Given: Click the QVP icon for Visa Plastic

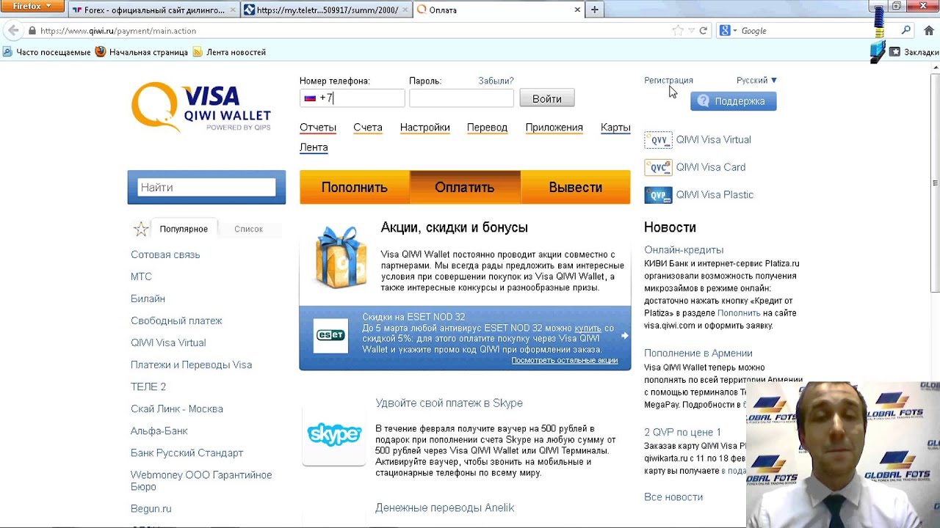Looking at the screenshot, I should (658, 195).
